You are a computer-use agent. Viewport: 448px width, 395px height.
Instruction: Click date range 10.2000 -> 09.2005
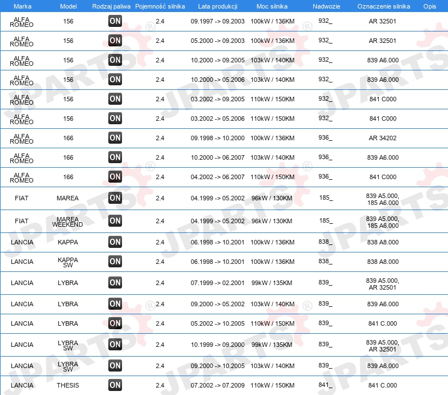pos(218,60)
